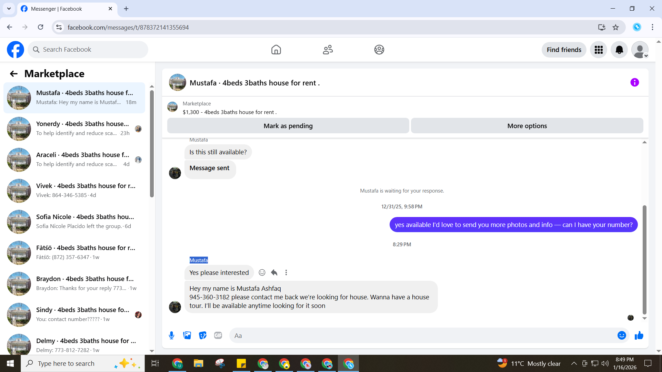
Task: Open the notifications bell
Action: 619,50
